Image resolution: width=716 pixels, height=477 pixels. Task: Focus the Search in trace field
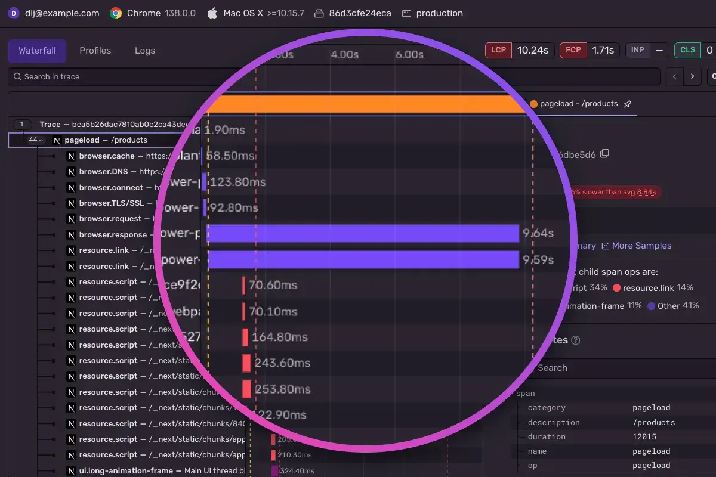[x=334, y=76]
